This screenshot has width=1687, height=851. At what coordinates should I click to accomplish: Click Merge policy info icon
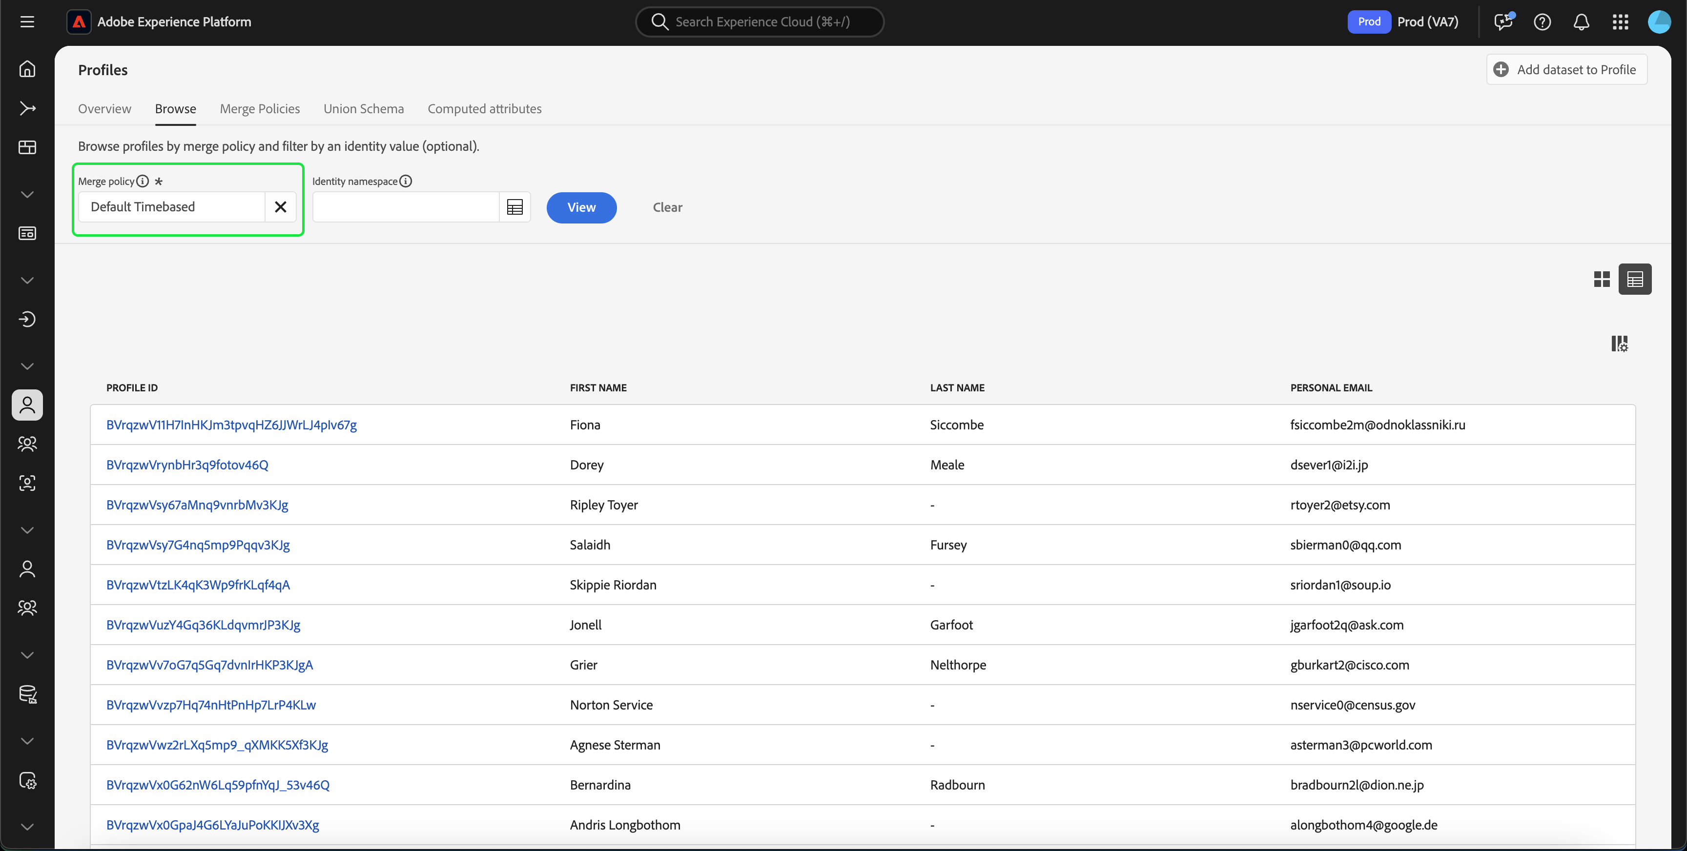143,182
